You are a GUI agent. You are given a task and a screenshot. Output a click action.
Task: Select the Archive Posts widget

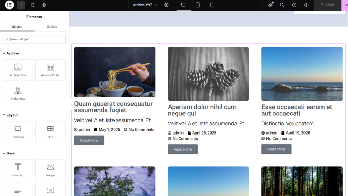tap(50, 70)
